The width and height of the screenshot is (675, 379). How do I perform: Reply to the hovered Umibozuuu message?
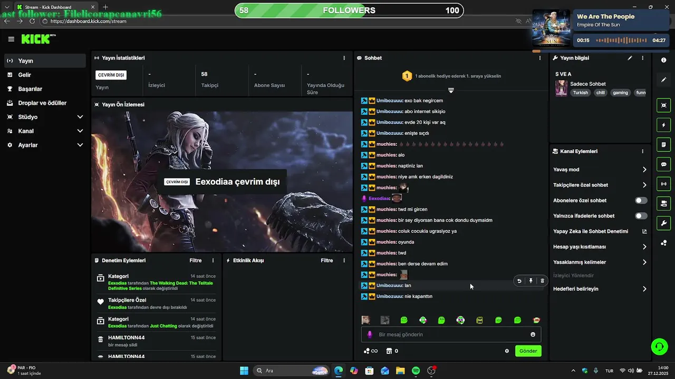tap(519, 281)
